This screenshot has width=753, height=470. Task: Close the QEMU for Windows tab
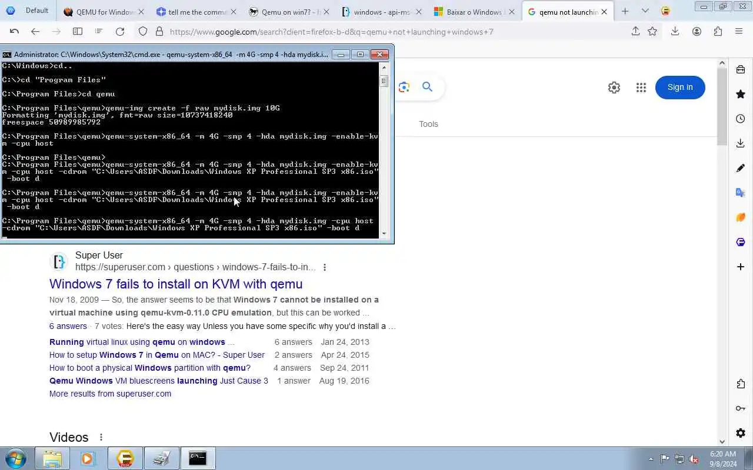tap(141, 12)
